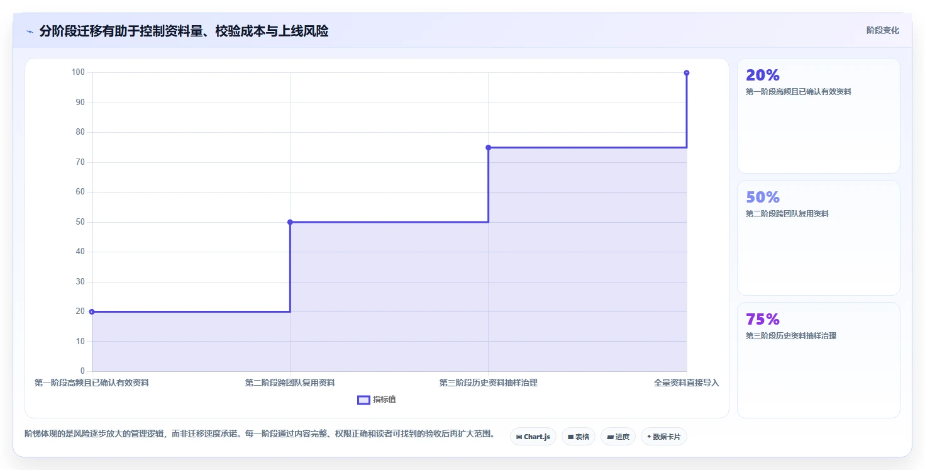Click the 阶段变化 tag in the header
925x470 pixels.
[882, 31]
